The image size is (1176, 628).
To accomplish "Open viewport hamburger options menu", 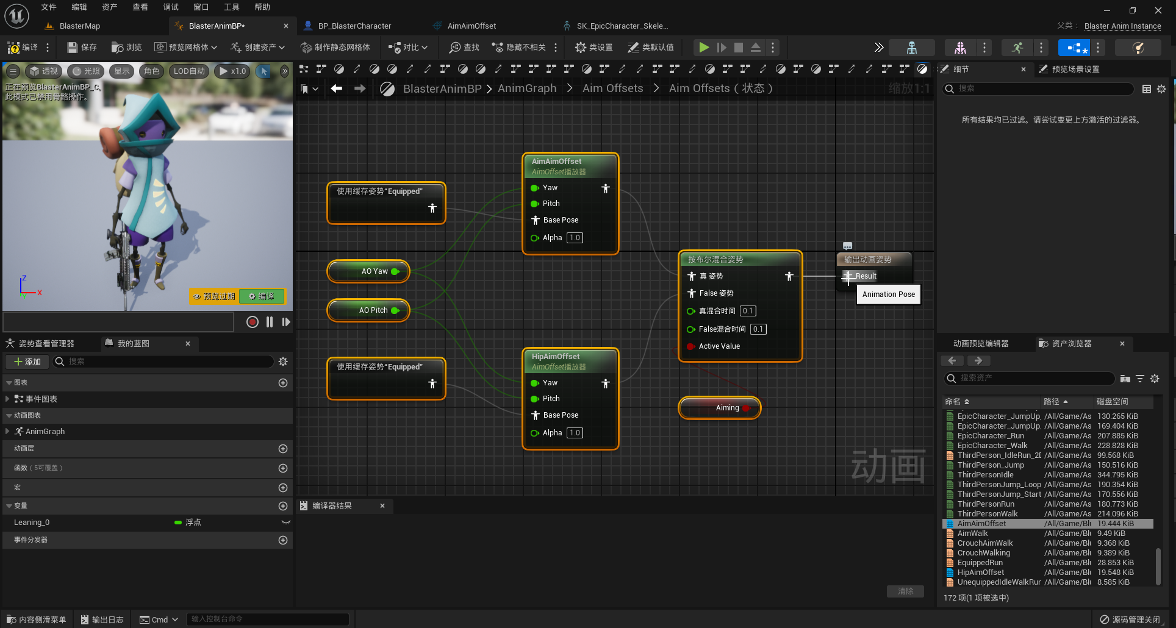I will pyautogui.click(x=12, y=71).
